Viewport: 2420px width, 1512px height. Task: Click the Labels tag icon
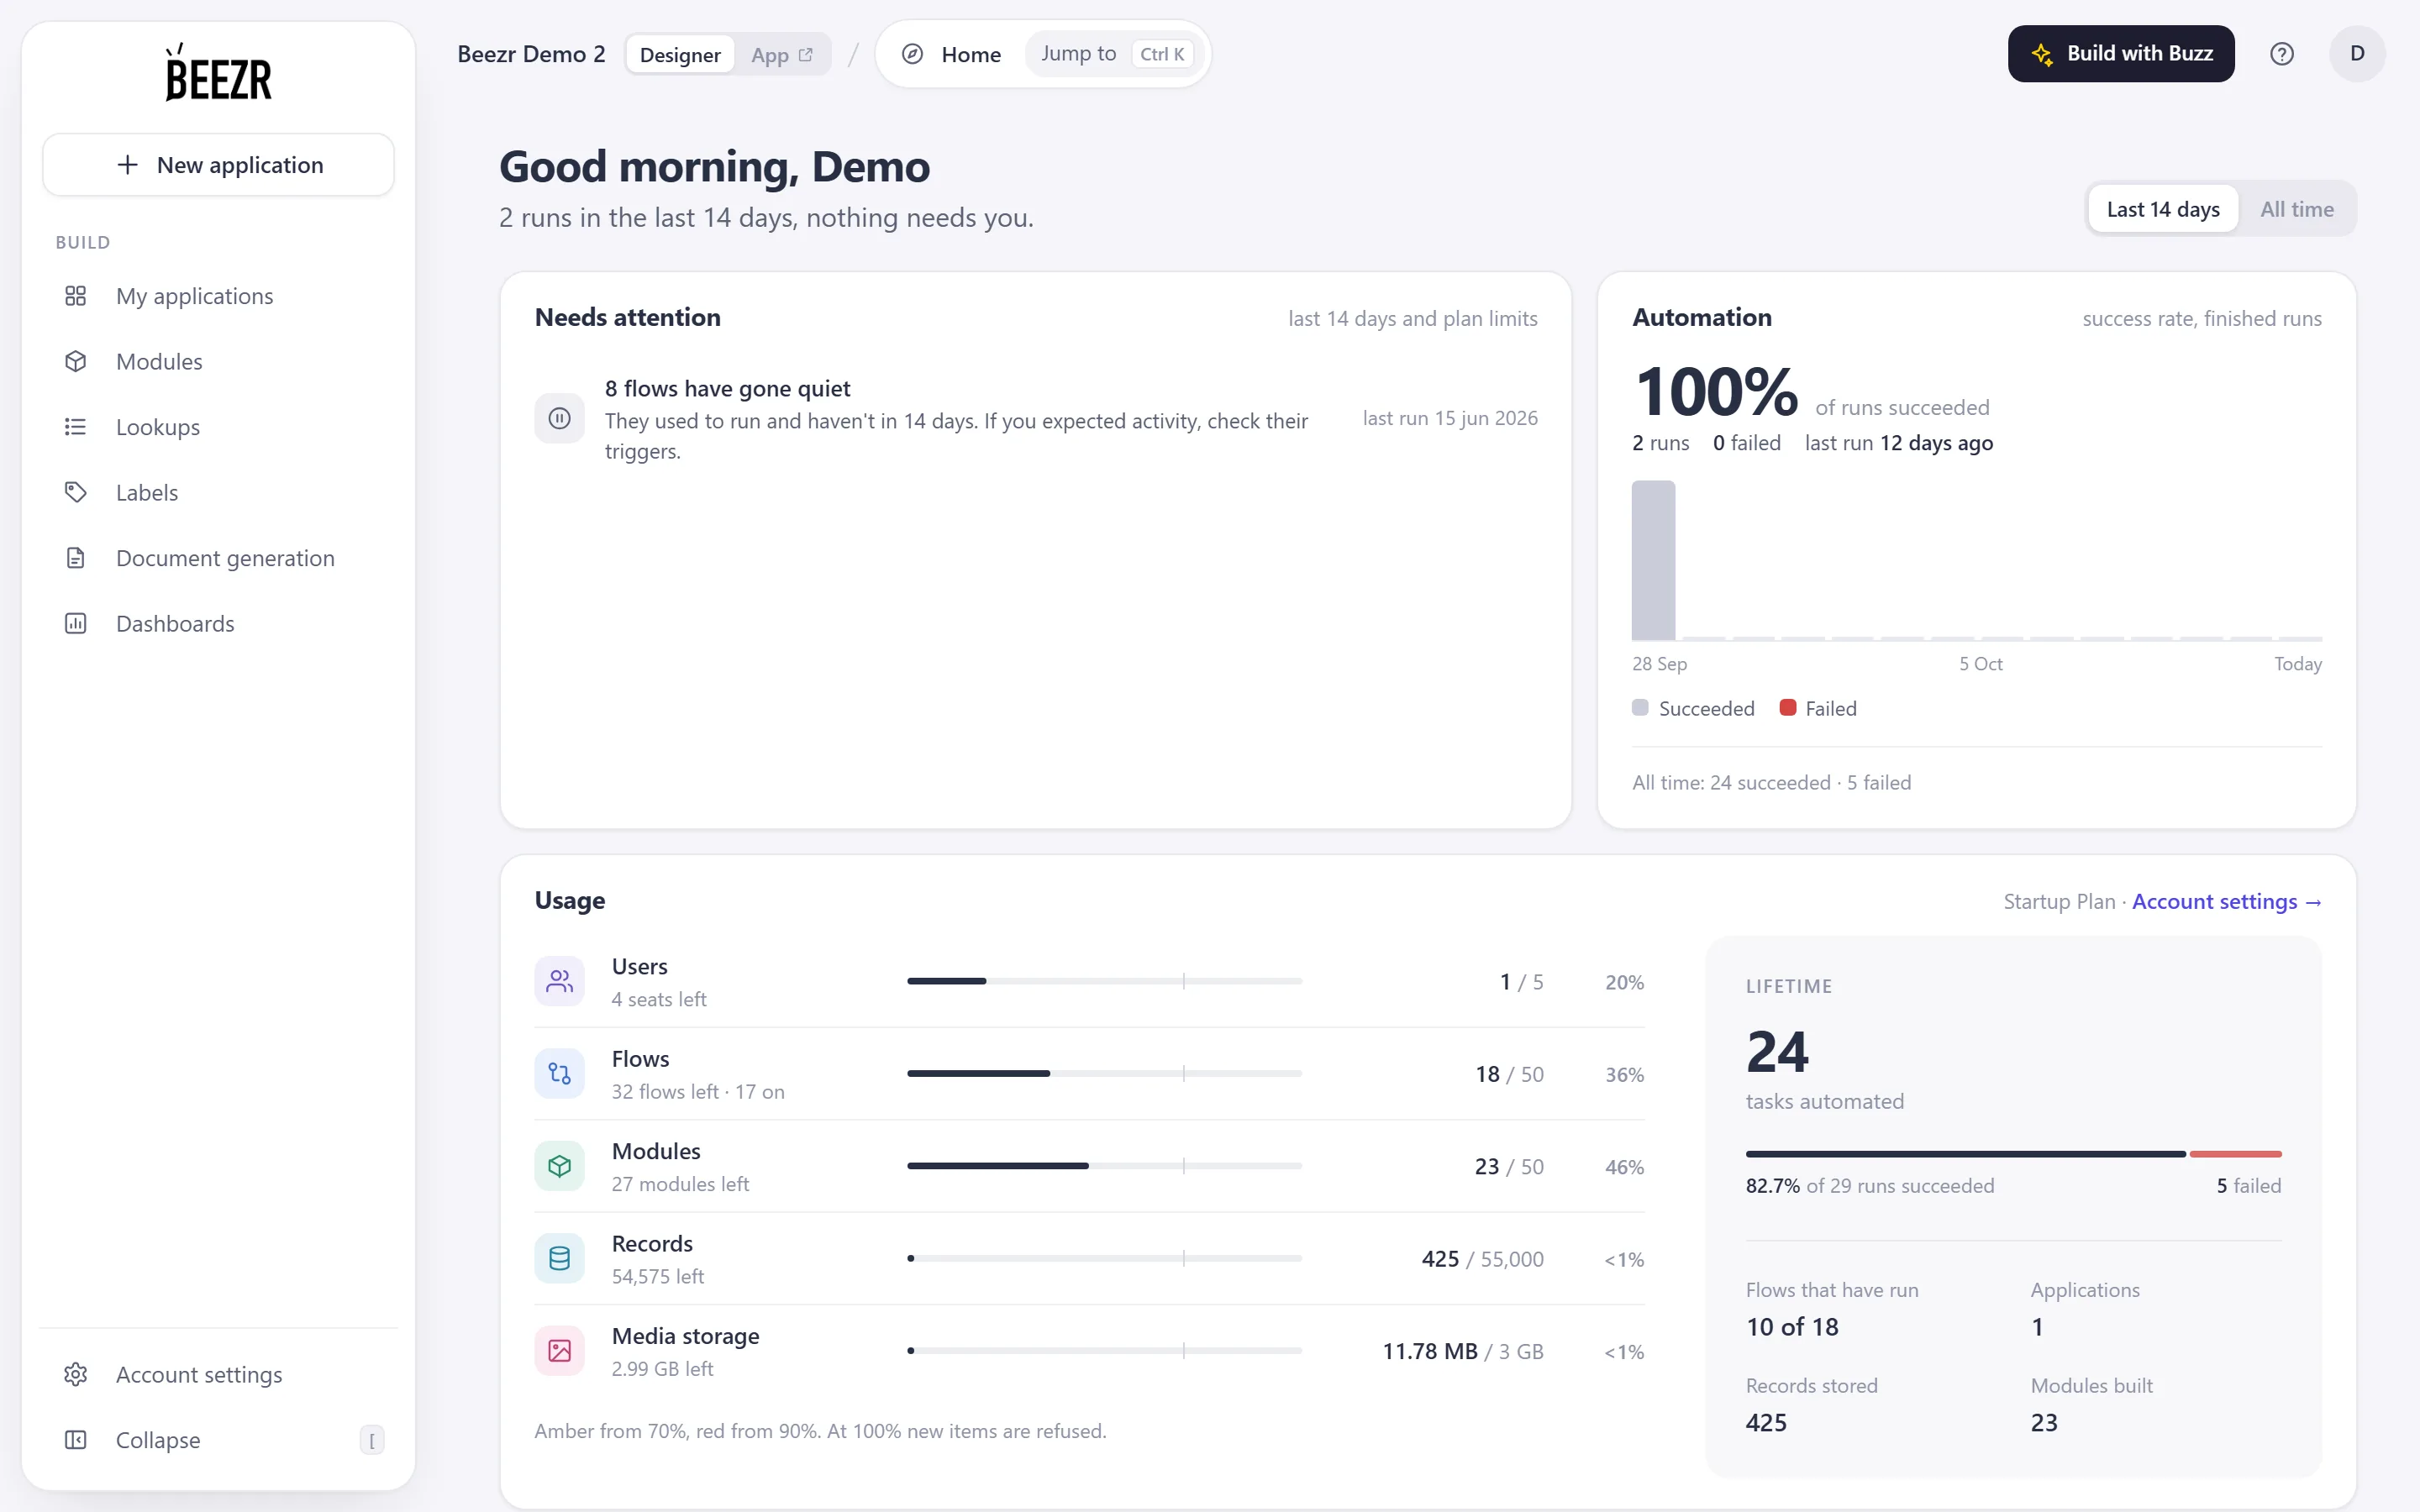pyautogui.click(x=76, y=492)
